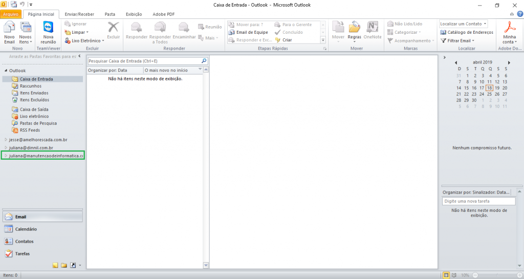Image resolution: width=524 pixels, height=279 pixels.
Task: Switch to Enviar/Receber tab
Action: tap(79, 14)
